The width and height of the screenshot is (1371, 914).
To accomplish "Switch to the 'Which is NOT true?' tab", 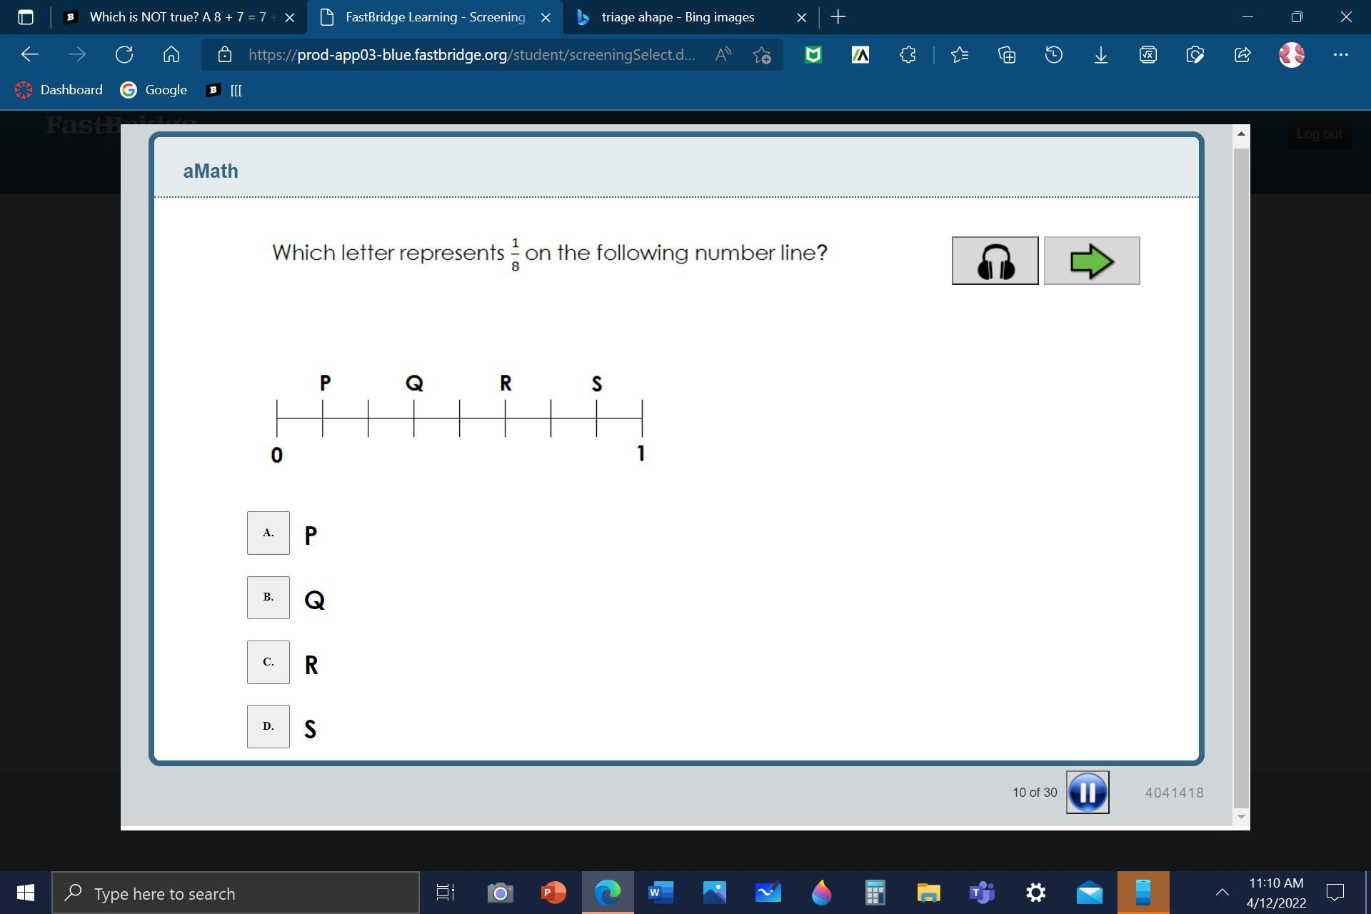I will point(177,17).
